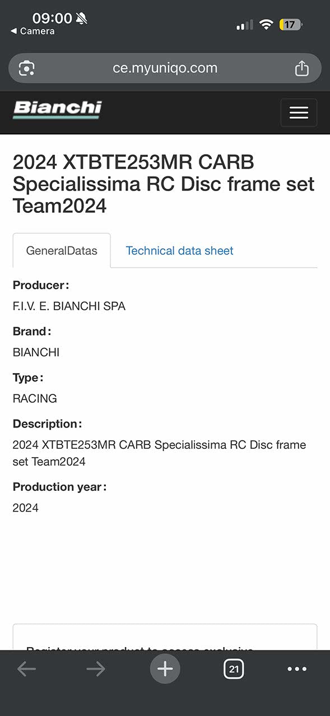Open the page scanner icon in address bar
Image resolution: width=330 pixels, height=716 pixels.
point(28,68)
